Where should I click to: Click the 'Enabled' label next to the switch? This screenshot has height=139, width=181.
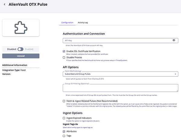point(29,49)
